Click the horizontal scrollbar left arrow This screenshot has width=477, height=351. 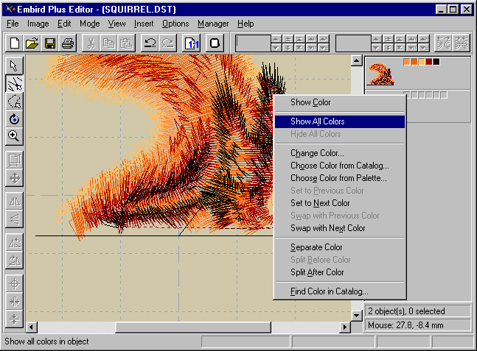(32, 327)
